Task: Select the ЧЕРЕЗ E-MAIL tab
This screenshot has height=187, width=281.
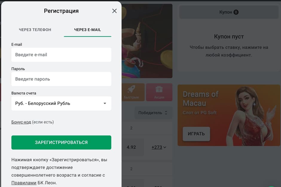Action: click(87, 30)
